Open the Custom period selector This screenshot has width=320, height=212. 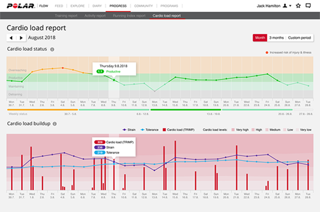300,38
